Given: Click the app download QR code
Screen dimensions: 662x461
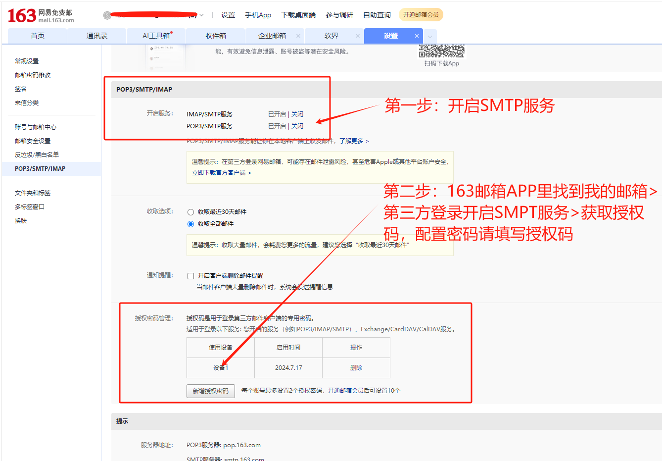Looking at the screenshot, I should tap(441, 51).
